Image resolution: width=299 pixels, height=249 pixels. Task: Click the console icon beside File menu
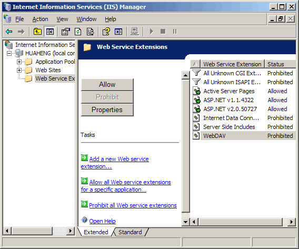[7, 19]
